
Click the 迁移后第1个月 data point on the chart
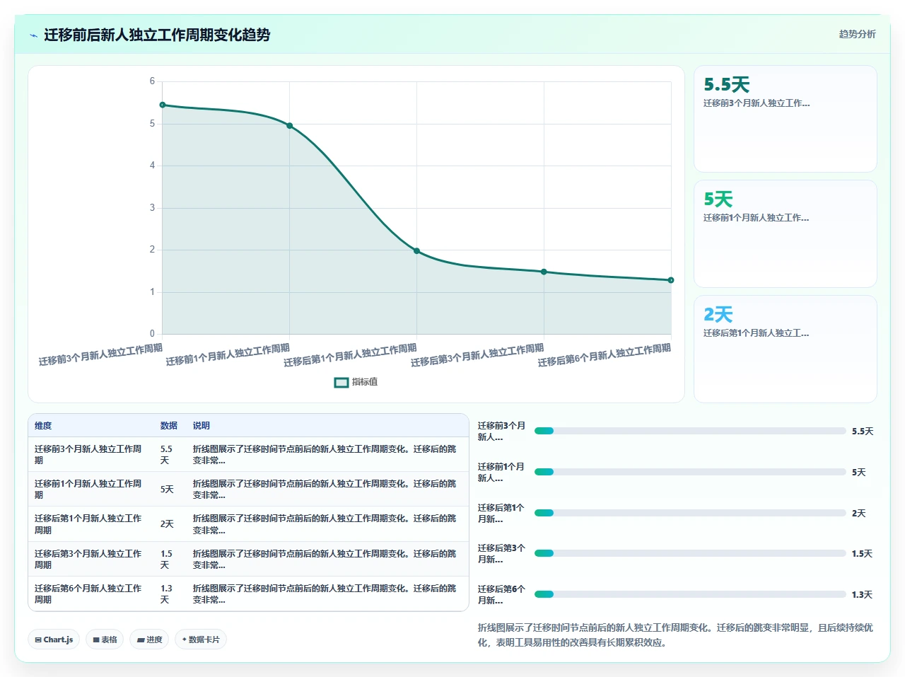coord(416,251)
